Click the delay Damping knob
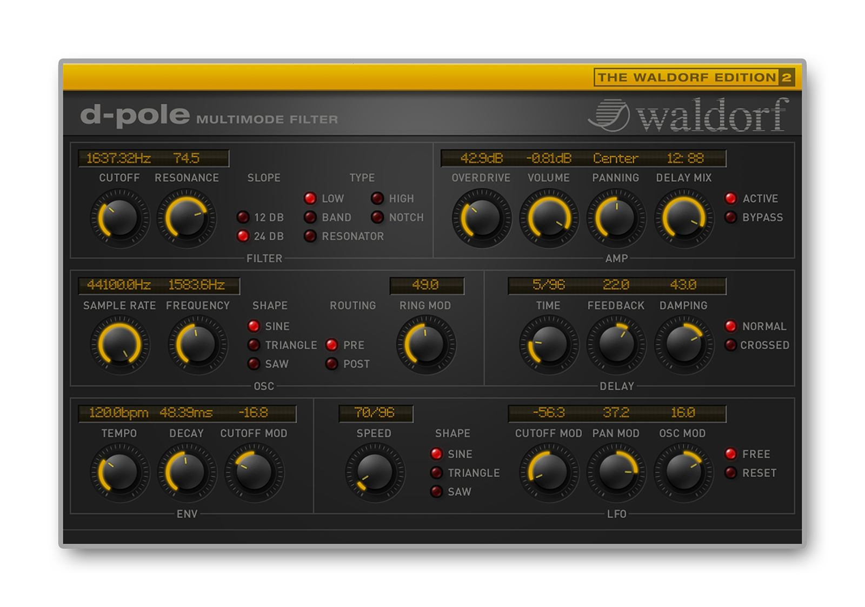Image resolution: width=865 pixels, height=607 pixels. pos(684,345)
